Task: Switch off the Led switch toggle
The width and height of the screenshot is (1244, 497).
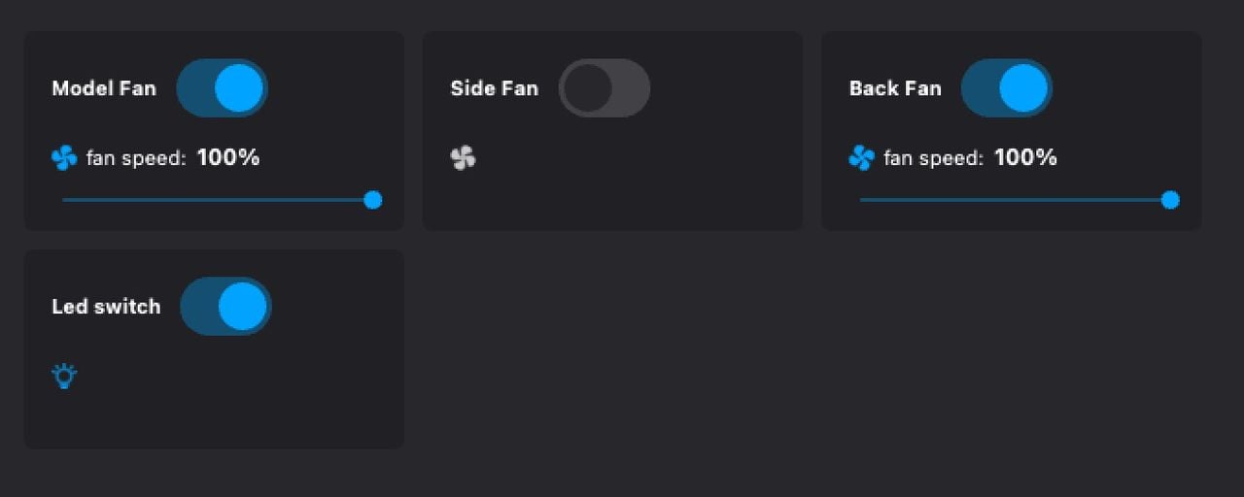Action: [225, 307]
